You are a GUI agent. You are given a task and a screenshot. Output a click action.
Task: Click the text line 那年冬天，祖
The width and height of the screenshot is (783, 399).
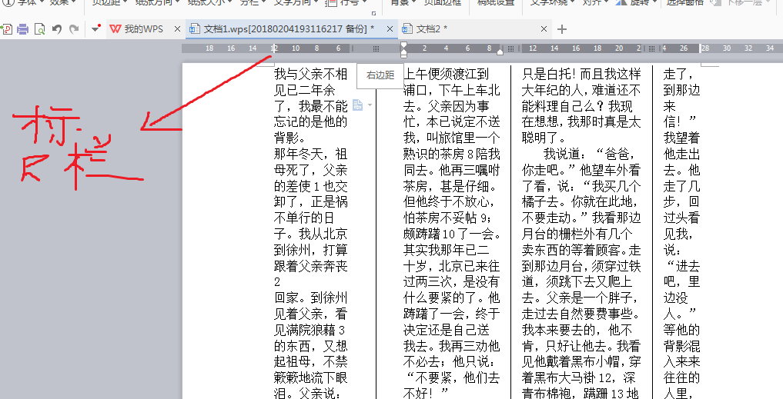[x=310, y=154]
